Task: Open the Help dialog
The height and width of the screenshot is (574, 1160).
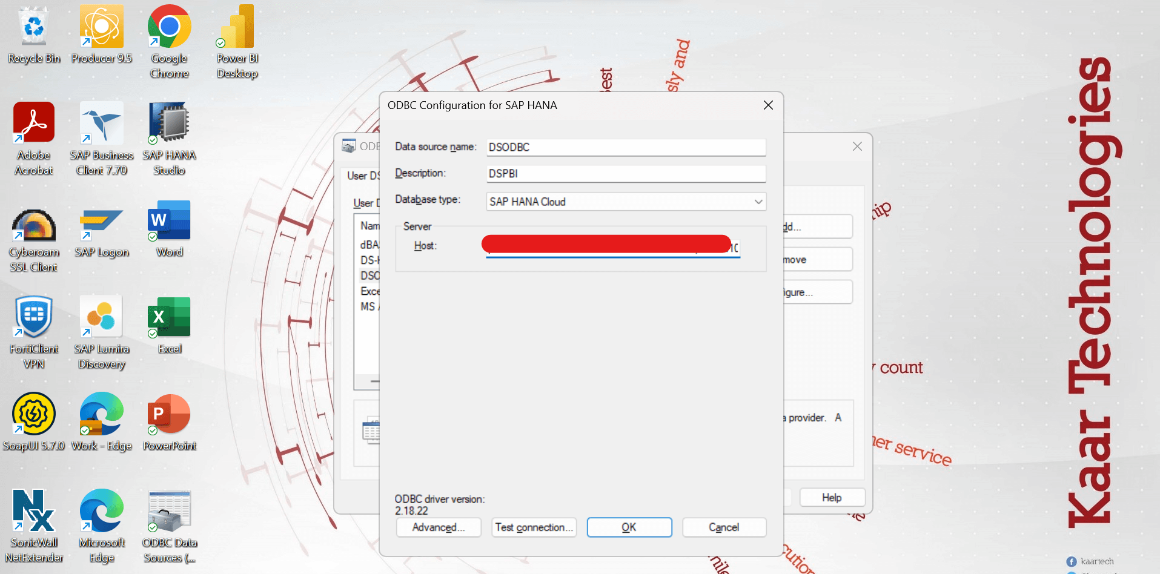Action: coord(832,497)
